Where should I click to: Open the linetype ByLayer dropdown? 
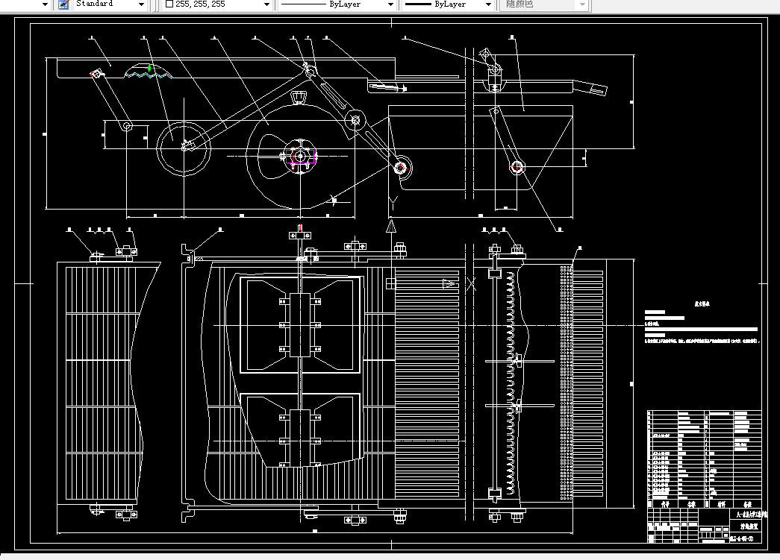pyautogui.click(x=337, y=4)
